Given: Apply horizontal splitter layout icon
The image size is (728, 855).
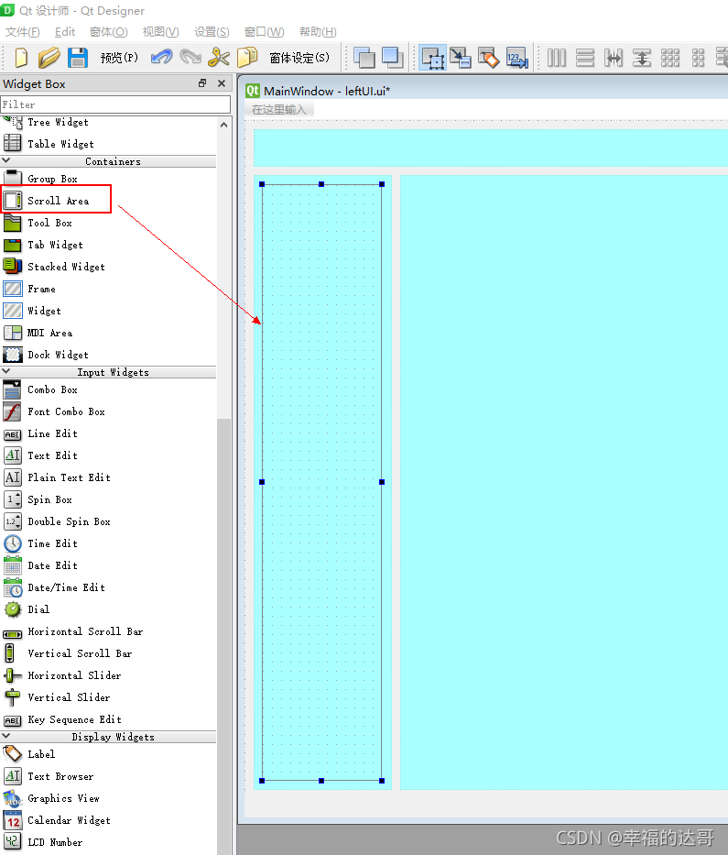Looking at the screenshot, I should 614,57.
